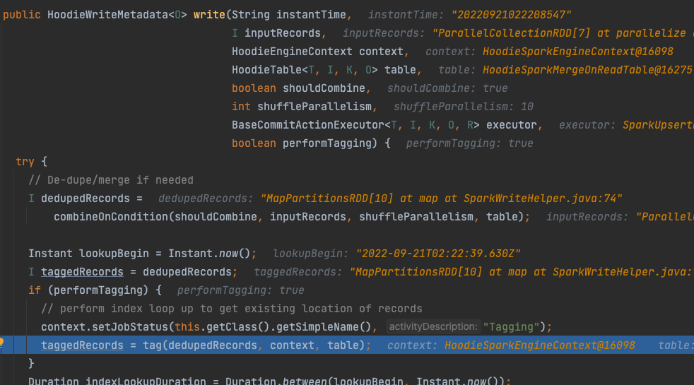694x385 pixels.
Task: Click the indexLookupDuration variable
Action: point(146,381)
